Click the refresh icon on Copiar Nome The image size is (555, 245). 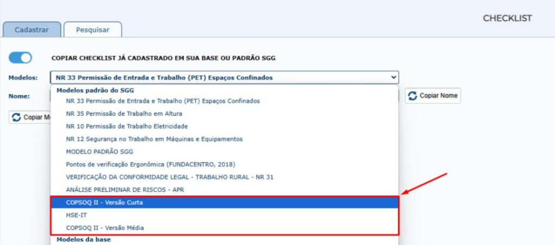click(413, 96)
